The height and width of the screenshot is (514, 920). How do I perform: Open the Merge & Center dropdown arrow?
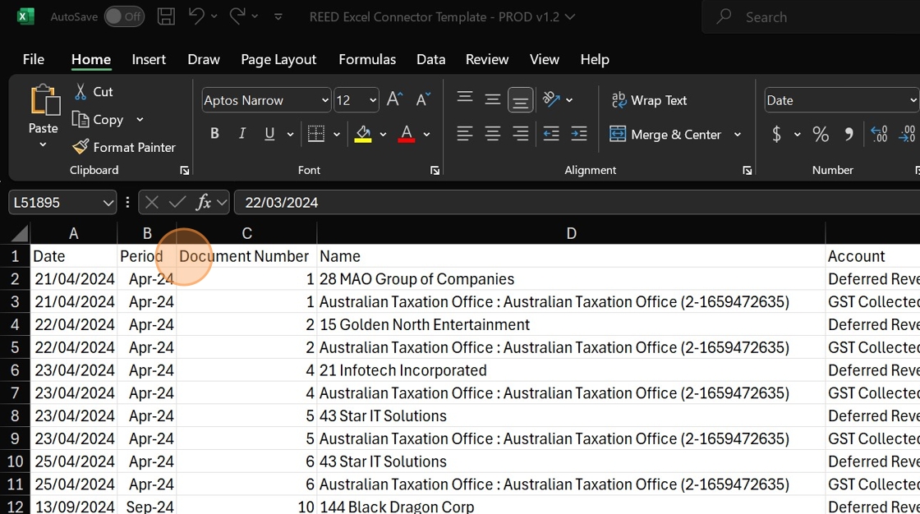click(737, 135)
